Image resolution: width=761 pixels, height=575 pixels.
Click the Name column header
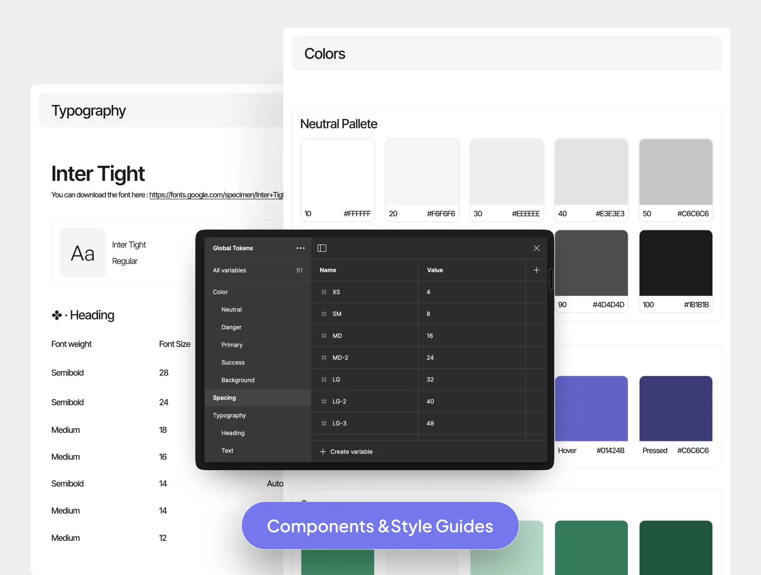click(328, 270)
